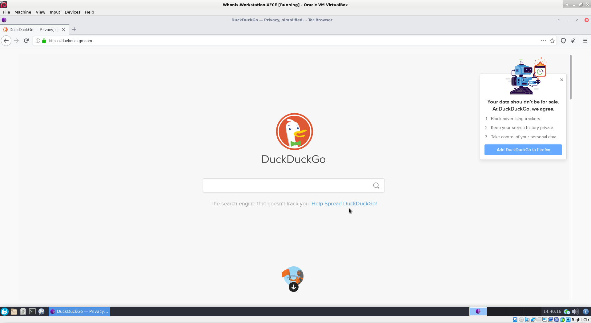Click Add DuckDuckGo to Firefox button
591x323 pixels.
(x=523, y=150)
